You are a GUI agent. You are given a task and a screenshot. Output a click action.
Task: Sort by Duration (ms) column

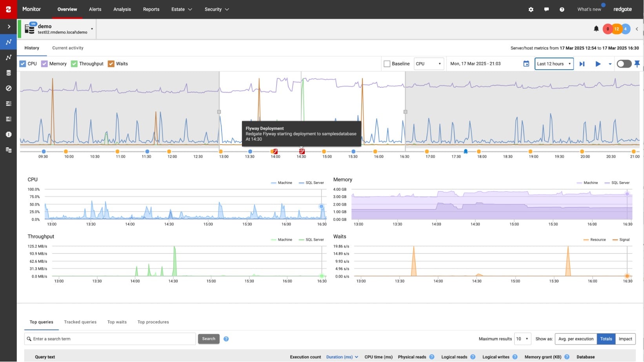click(342, 357)
